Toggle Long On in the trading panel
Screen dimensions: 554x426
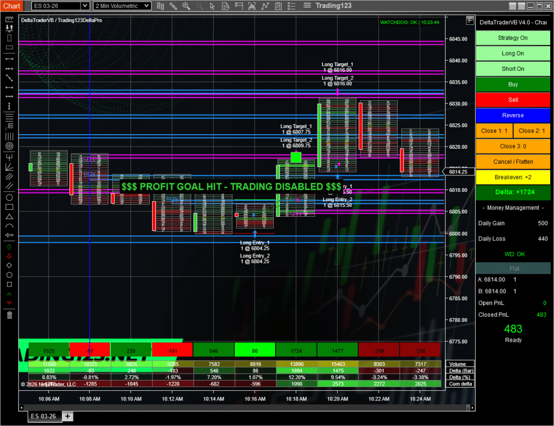pyautogui.click(x=512, y=53)
